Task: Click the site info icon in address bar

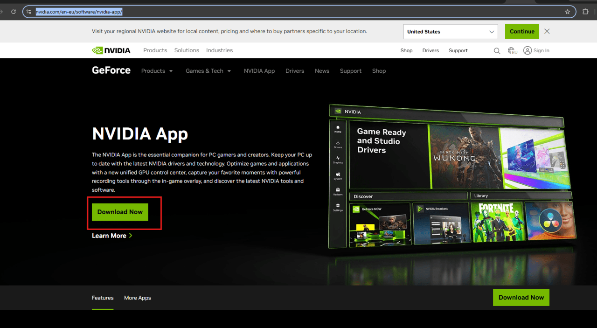Action: (29, 12)
